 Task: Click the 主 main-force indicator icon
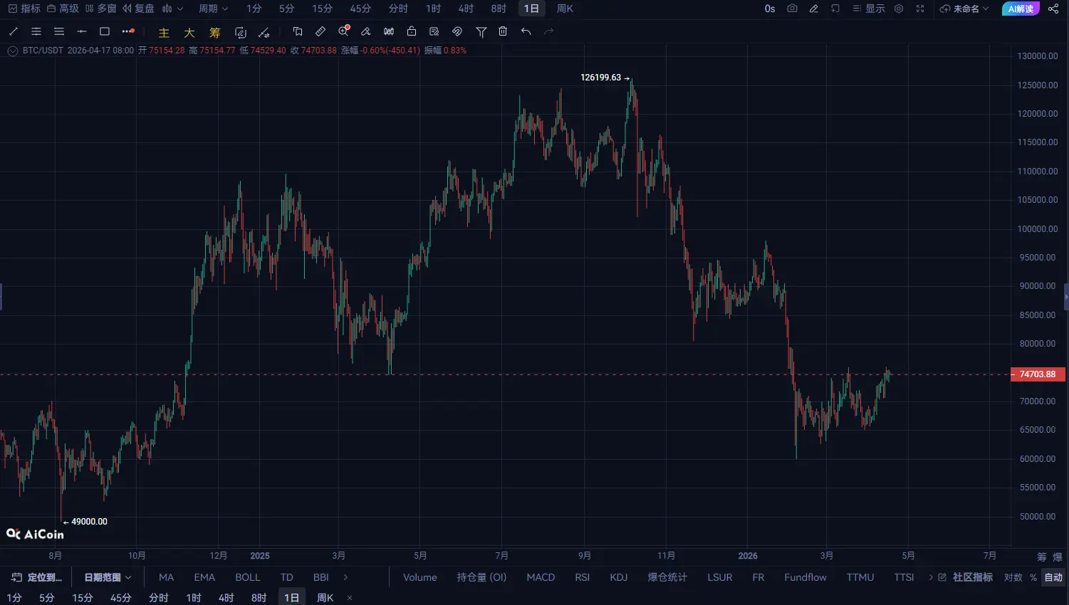pos(164,33)
